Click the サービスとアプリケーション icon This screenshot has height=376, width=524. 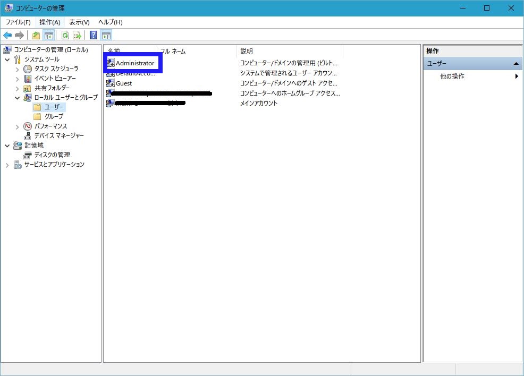click(18, 165)
